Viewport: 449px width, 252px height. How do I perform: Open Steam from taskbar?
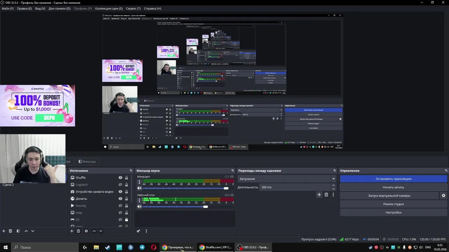(x=108, y=247)
